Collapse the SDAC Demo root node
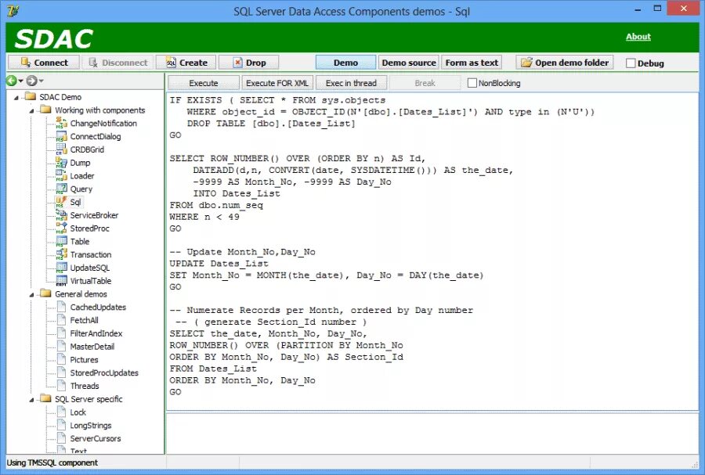Screen dimensions: 705x475 point(16,97)
